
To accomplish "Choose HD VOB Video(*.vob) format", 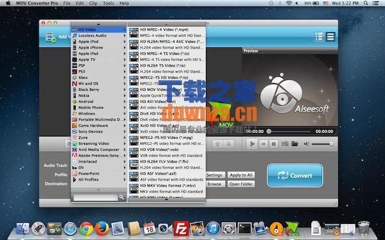I will click(x=167, y=152).
